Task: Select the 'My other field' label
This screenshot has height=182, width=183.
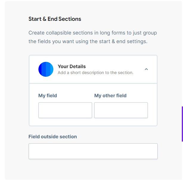Action: point(110,95)
